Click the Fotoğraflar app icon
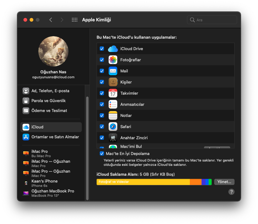This screenshot has width=258, height=224. coord(113,60)
